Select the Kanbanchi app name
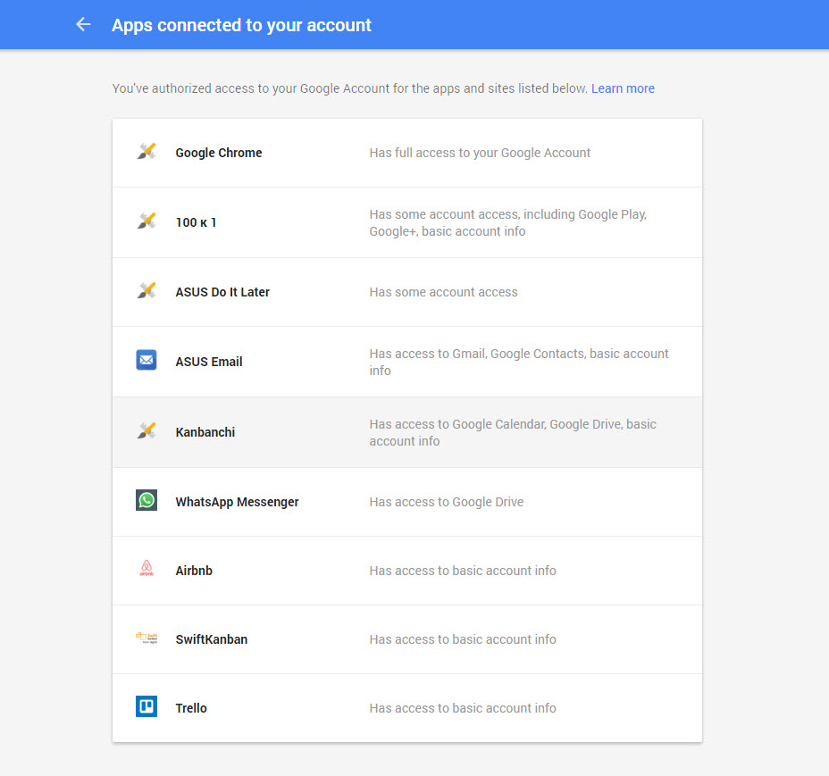The width and height of the screenshot is (829, 776). (205, 432)
